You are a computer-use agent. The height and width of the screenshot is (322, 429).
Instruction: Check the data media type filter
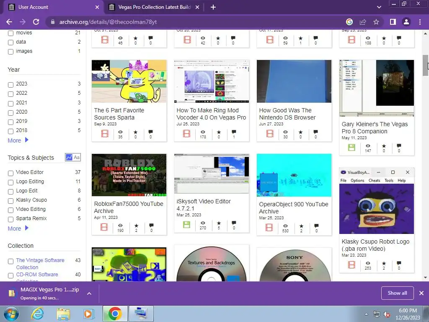click(10, 42)
